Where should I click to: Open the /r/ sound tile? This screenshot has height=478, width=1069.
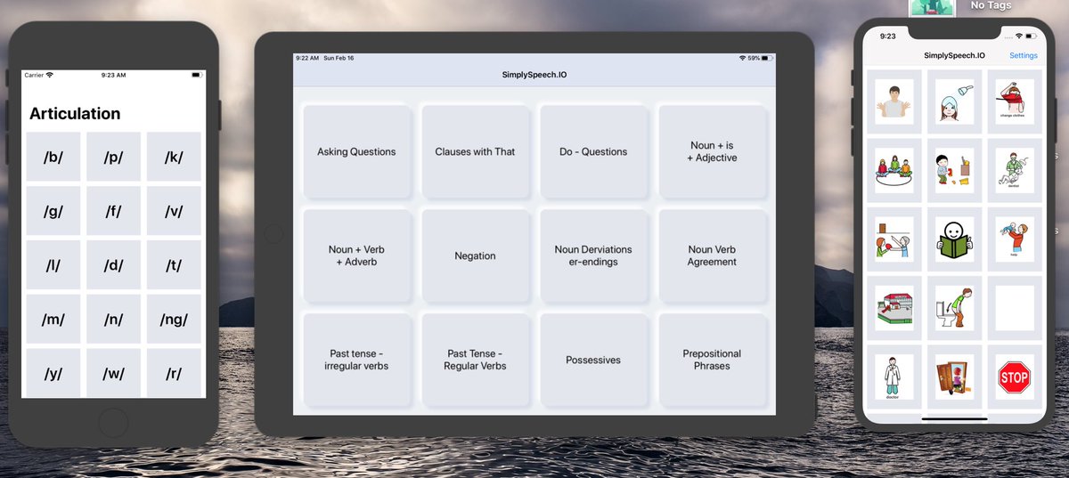(174, 373)
